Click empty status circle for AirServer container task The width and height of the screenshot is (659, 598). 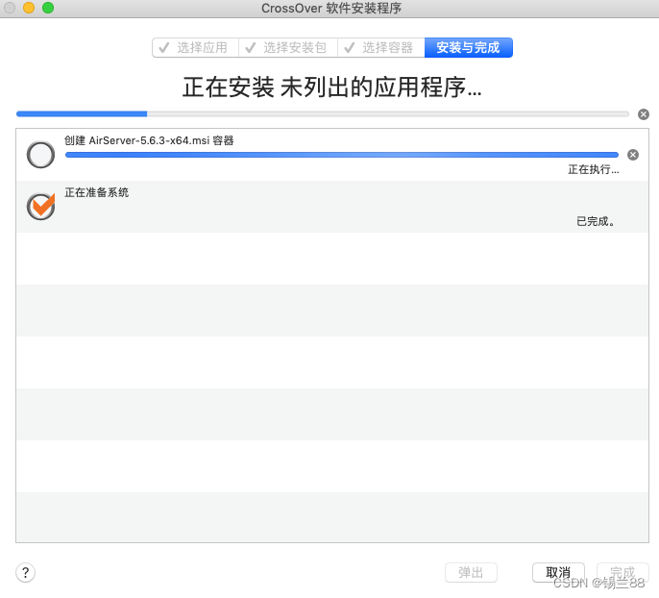coord(40,155)
